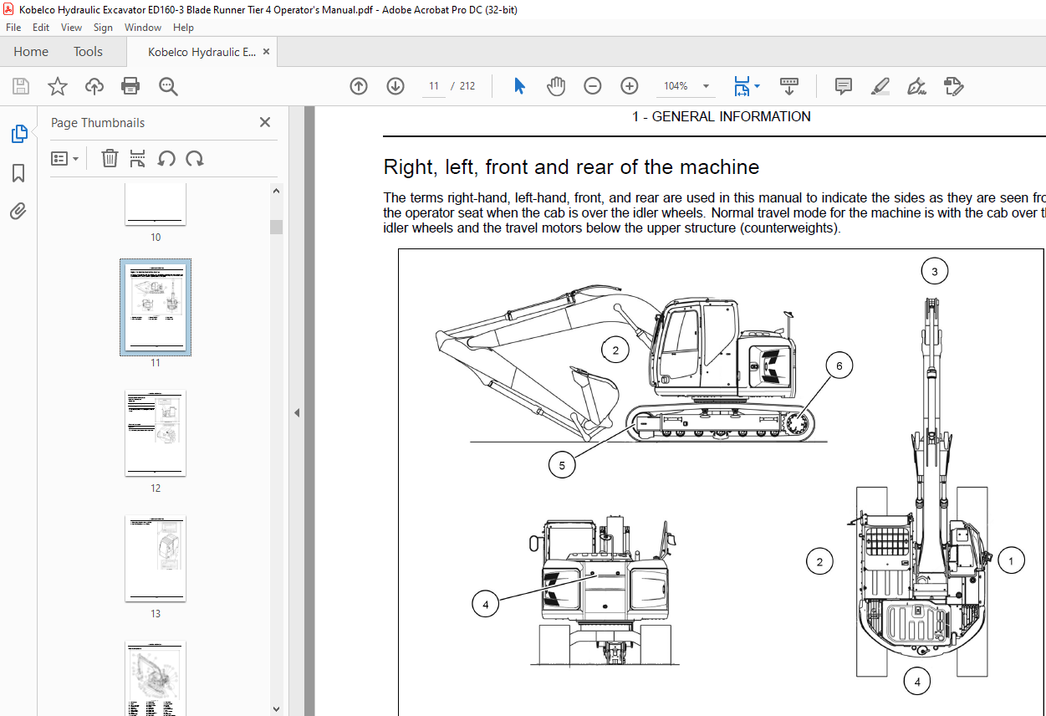Switch to the Tools tab

pos(88,52)
